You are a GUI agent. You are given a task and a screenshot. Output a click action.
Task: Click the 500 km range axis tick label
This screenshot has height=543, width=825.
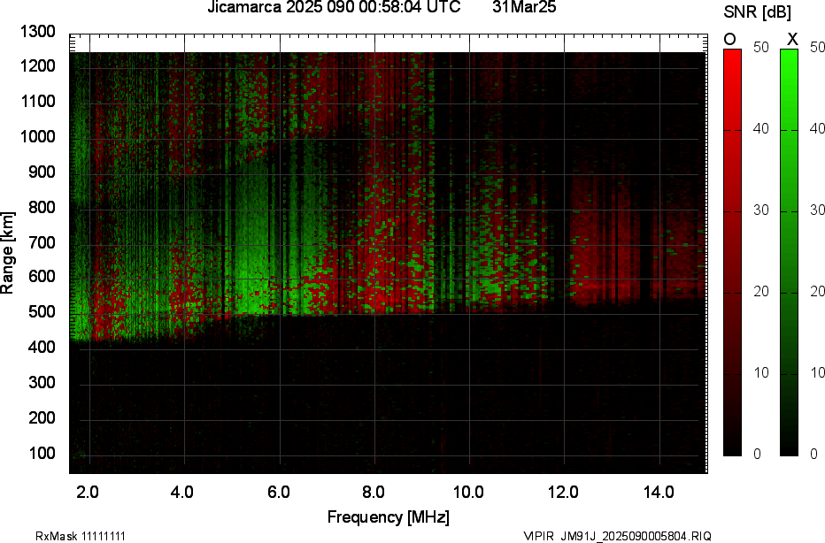(x=41, y=313)
